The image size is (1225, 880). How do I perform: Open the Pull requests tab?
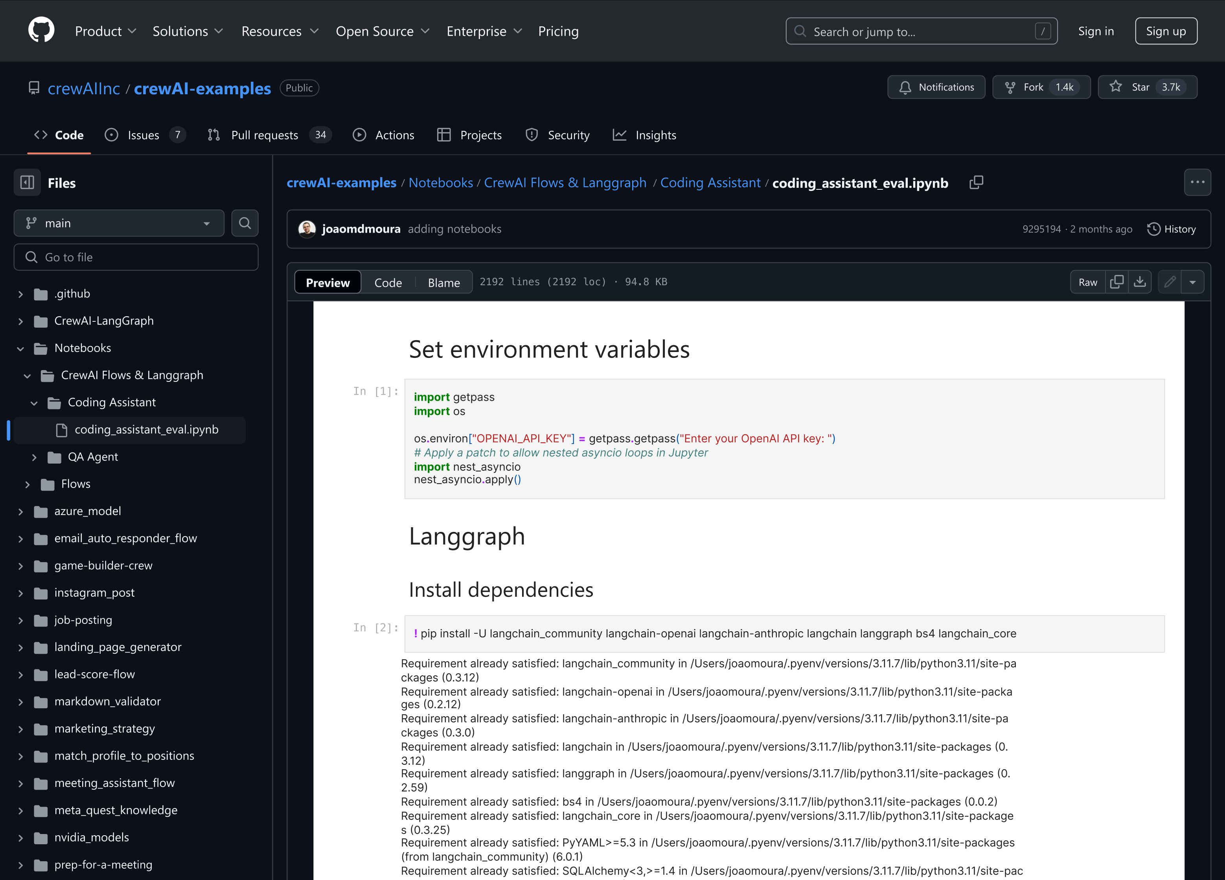coord(264,135)
